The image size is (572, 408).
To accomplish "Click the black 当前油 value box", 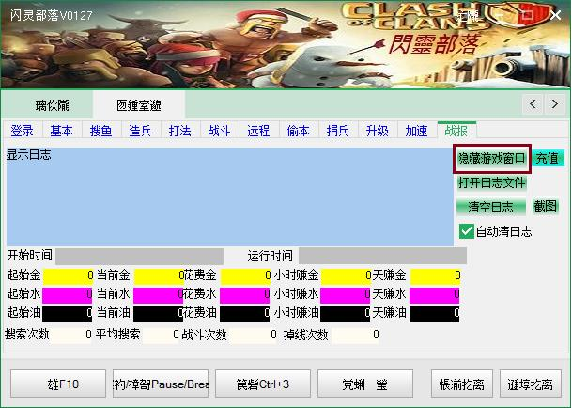I will pyautogui.click(x=159, y=314).
